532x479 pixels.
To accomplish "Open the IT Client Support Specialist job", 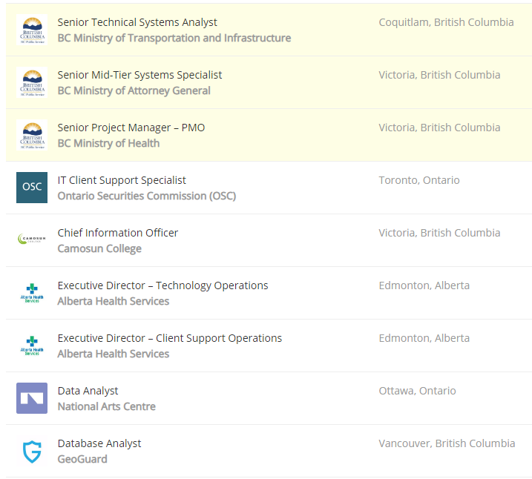I will 122,180.
